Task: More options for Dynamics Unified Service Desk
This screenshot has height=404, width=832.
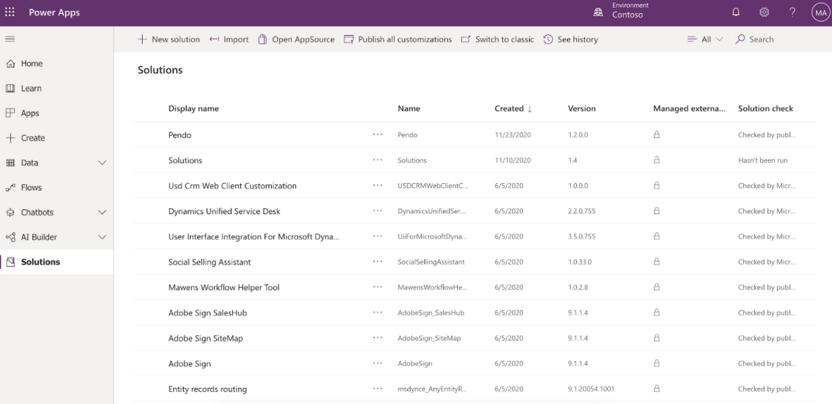Action: (378, 211)
